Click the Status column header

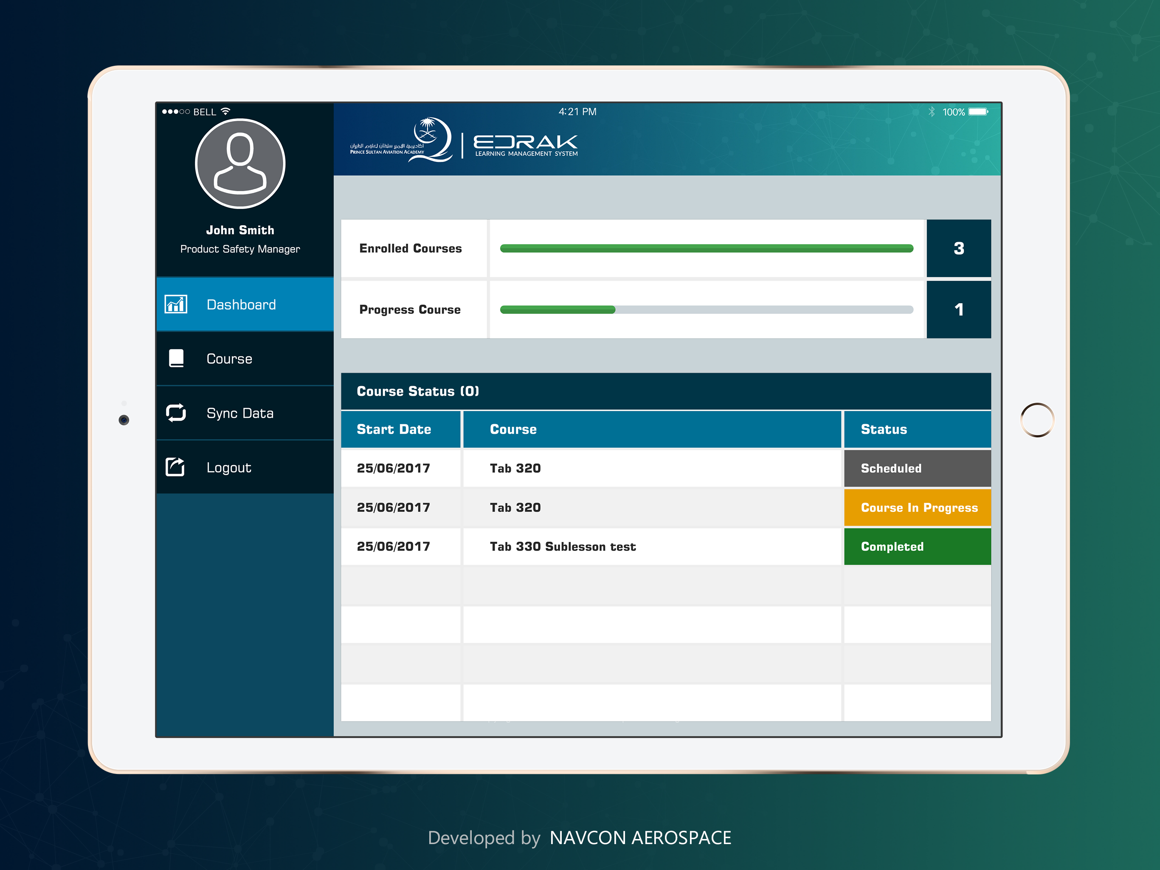pyautogui.click(x=884, y=429)
